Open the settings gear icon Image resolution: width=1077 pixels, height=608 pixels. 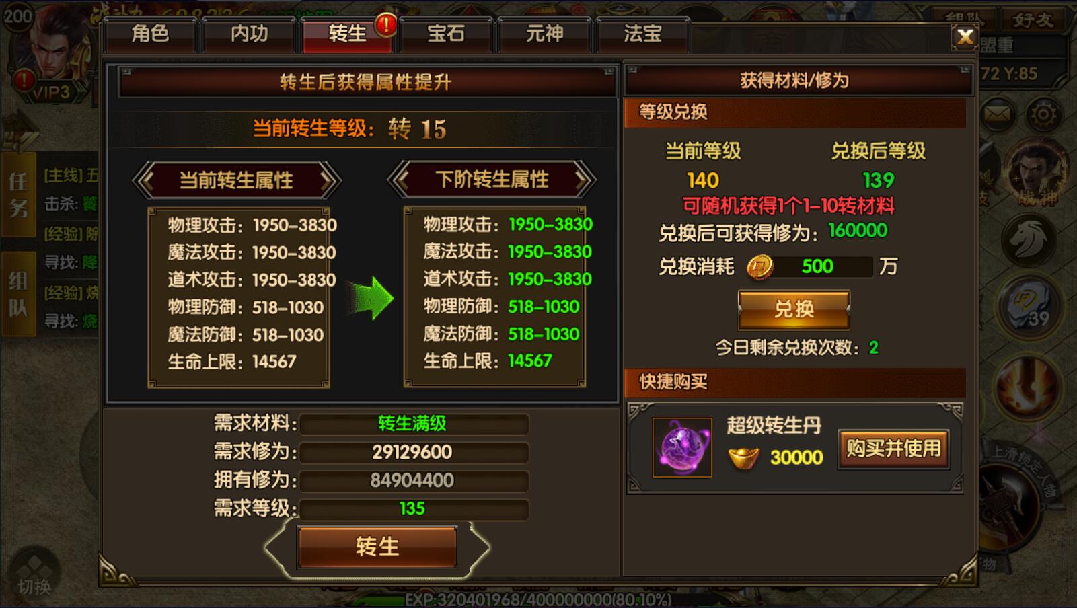(1043, 115)
